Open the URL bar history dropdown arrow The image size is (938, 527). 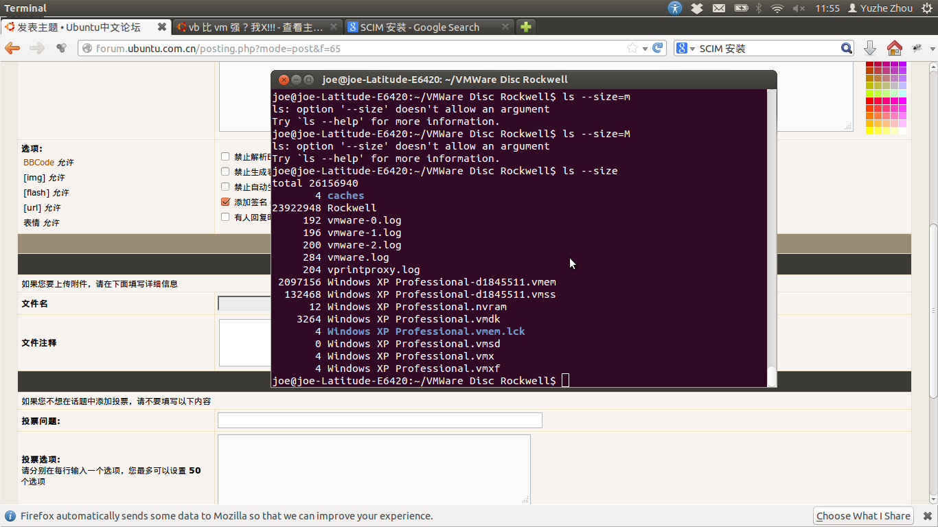(645, 49)
